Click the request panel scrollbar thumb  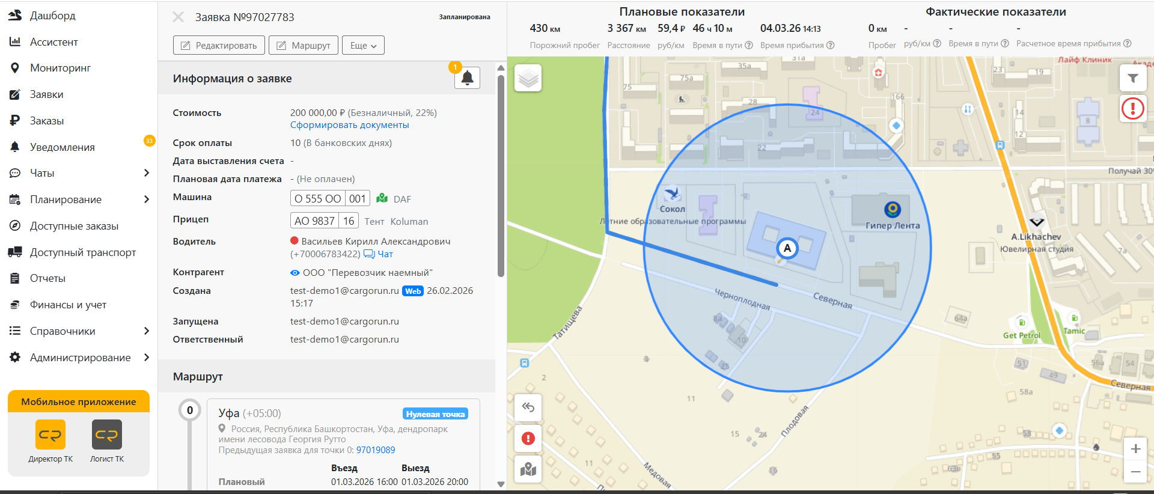[501, 176]
